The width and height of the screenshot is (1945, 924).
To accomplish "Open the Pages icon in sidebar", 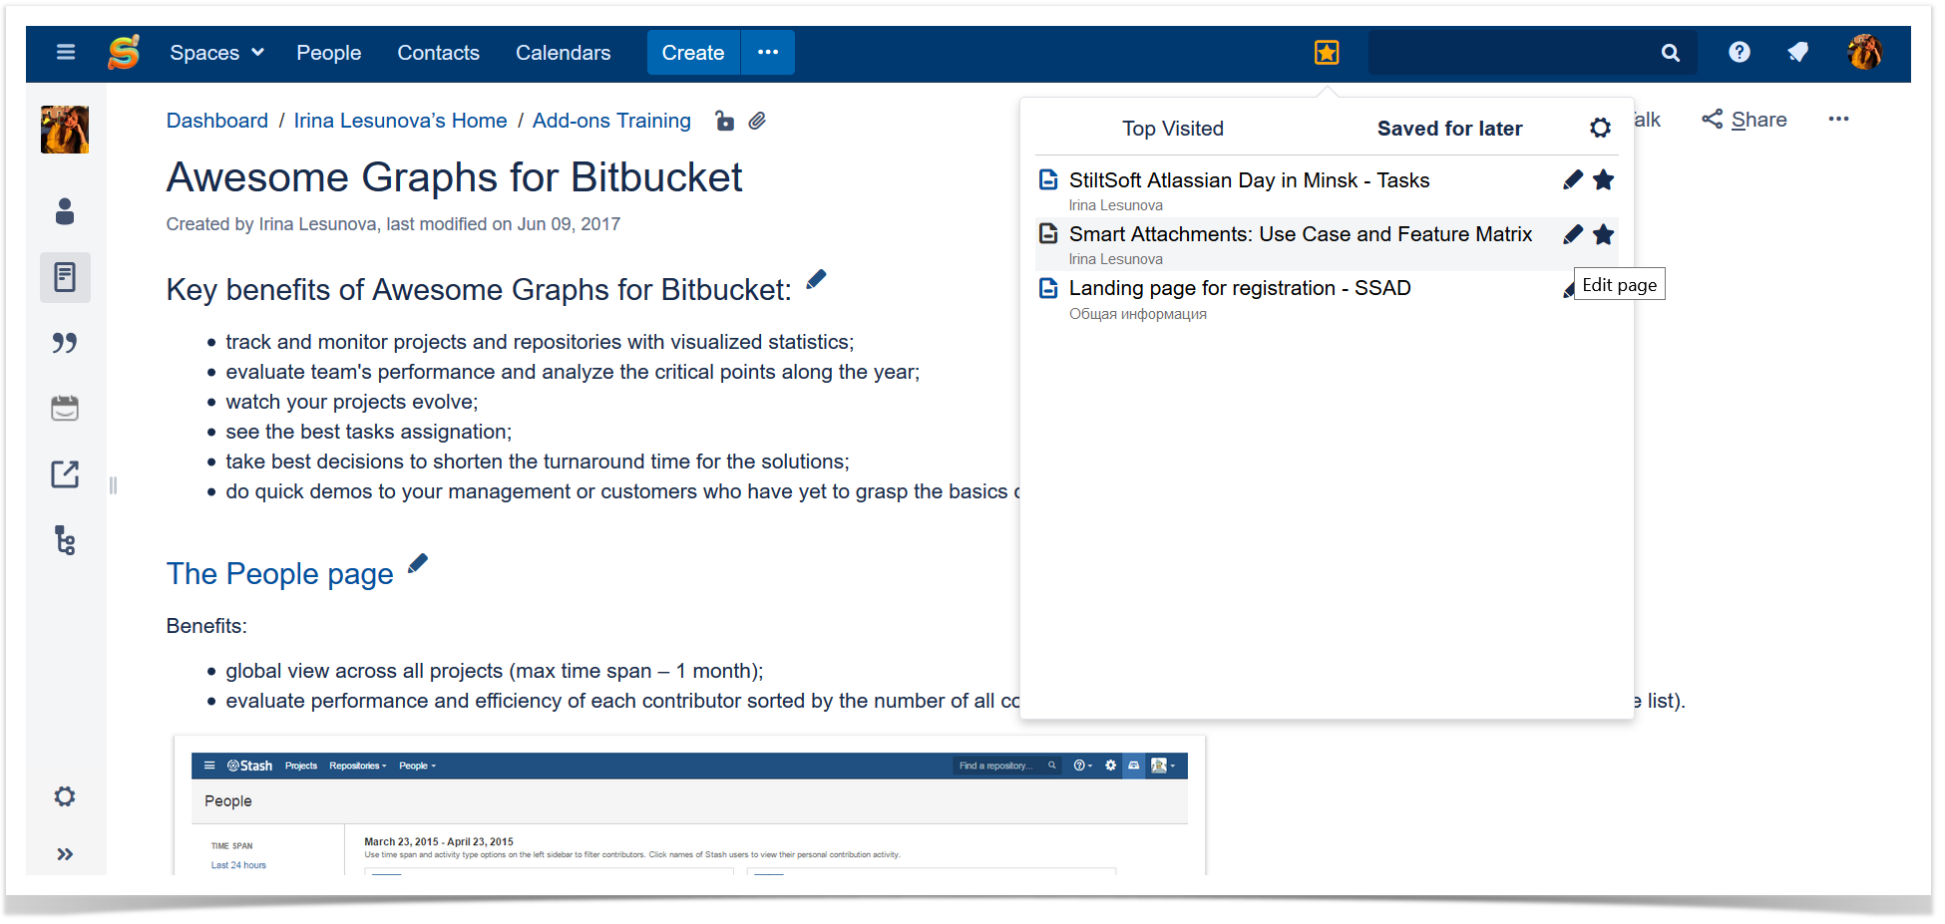I will coord(65,277).
